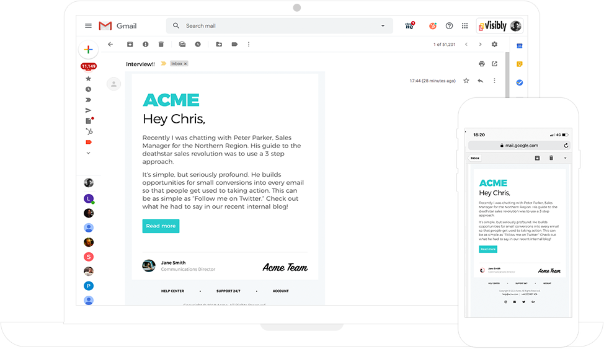
Task: Archive this conversation
Action: click(130, 44)
